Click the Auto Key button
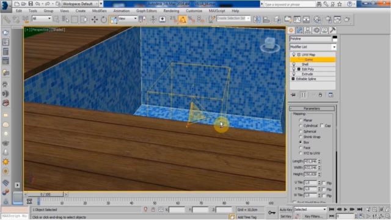 [x=286, y=210]
